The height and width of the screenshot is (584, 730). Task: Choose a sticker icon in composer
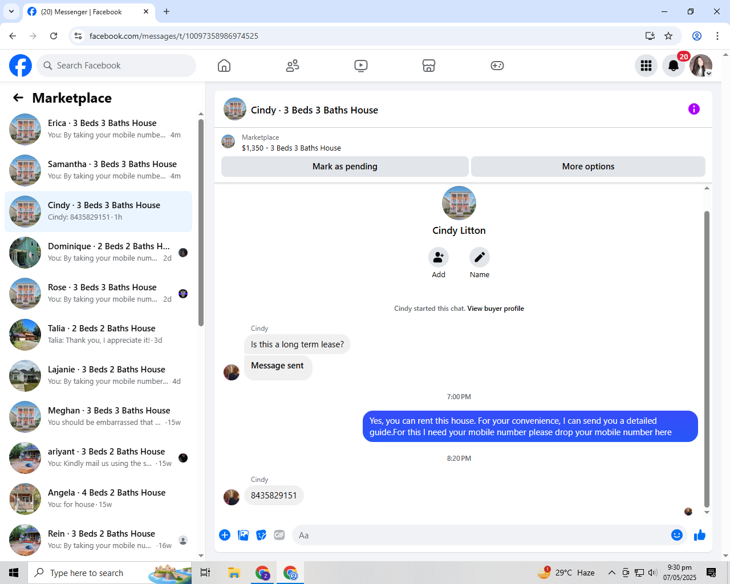click(261, 535)
